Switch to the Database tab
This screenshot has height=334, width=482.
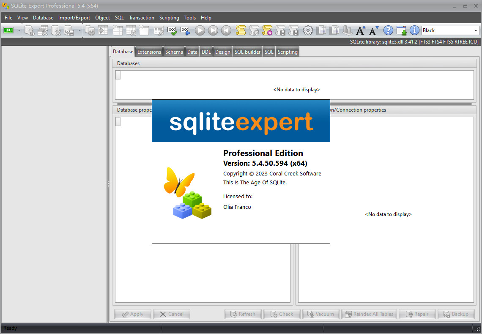click(x=123, y=52)
